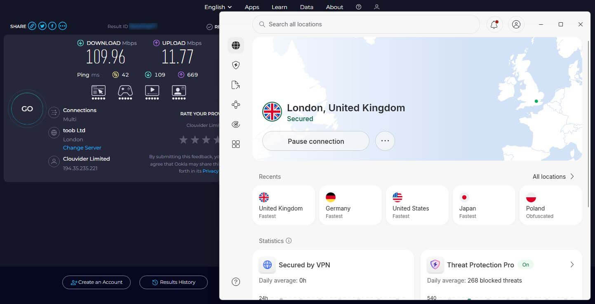
Task: Click Change Server link
Action: pyautogui.click(x=82, y=147)
